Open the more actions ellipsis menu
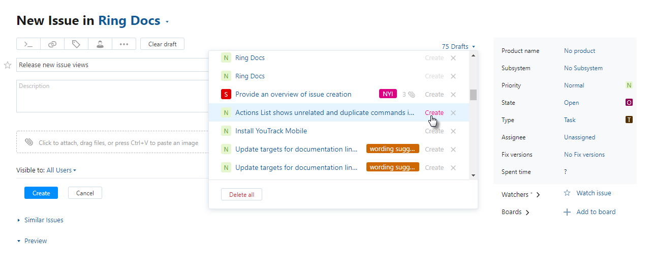This screenshot has height=266, width=653. pyautogui.click(x=124, y=44)
